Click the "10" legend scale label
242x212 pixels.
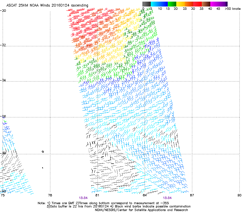coord(160,9)
